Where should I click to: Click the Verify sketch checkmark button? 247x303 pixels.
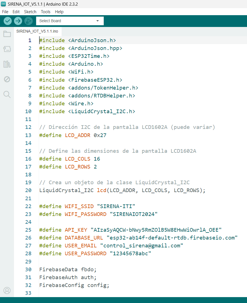tap(8, 21)
